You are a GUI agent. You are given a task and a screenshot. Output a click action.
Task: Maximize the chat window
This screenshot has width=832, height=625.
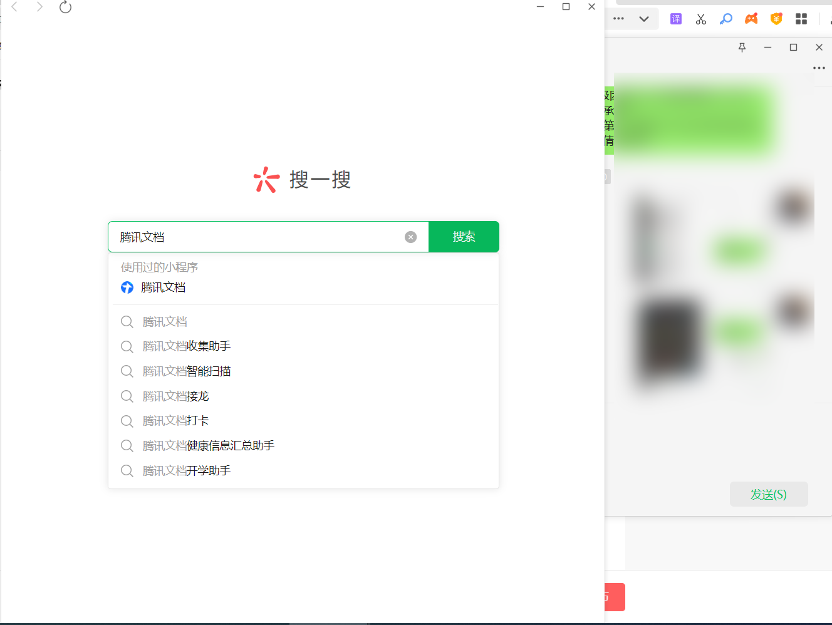coord(793,48)
